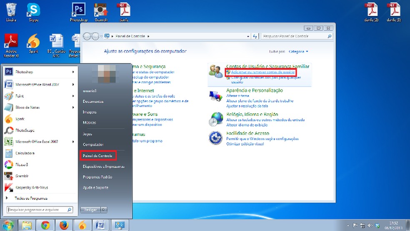Open Google Chrome from the taskbar
410x231 pixels.
[x=45, y=225]
